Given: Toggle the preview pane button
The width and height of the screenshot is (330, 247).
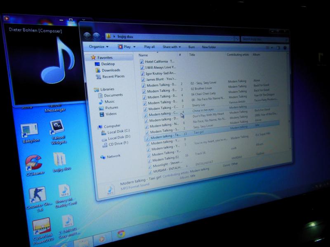Looking at the screenshot, I should point(278,48).
